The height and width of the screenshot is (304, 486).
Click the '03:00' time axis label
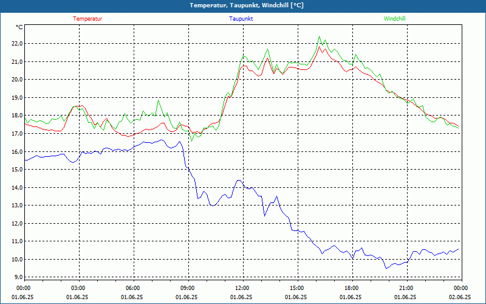pyautogui.click(x=77, y=288)
